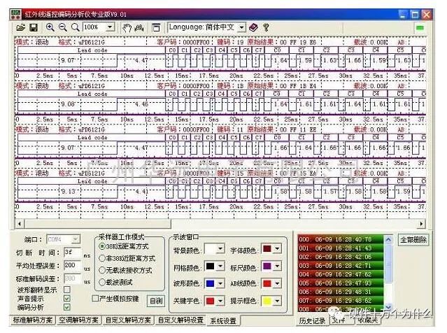
Task: Open the 自定义解码设置 tab
Action: pyautogui.click(x=180, y=320)
